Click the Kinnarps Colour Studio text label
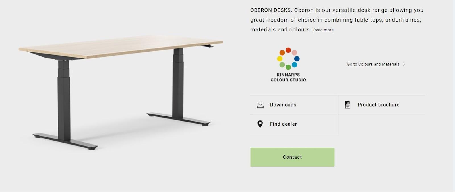The height and width of the screenshot is (193, 455). click(288, 77)
